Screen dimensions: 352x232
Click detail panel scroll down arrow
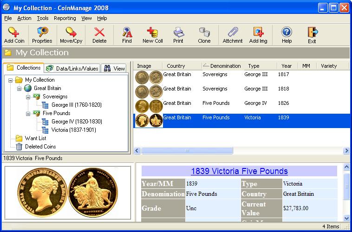point(346,218)
